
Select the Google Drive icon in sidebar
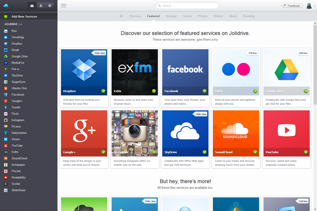(x=5, y=56)
